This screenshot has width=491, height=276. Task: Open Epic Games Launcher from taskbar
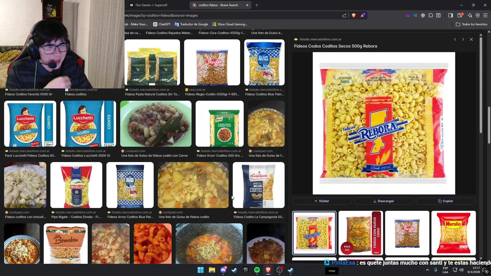pyautogui.click(x=245, y=270)
